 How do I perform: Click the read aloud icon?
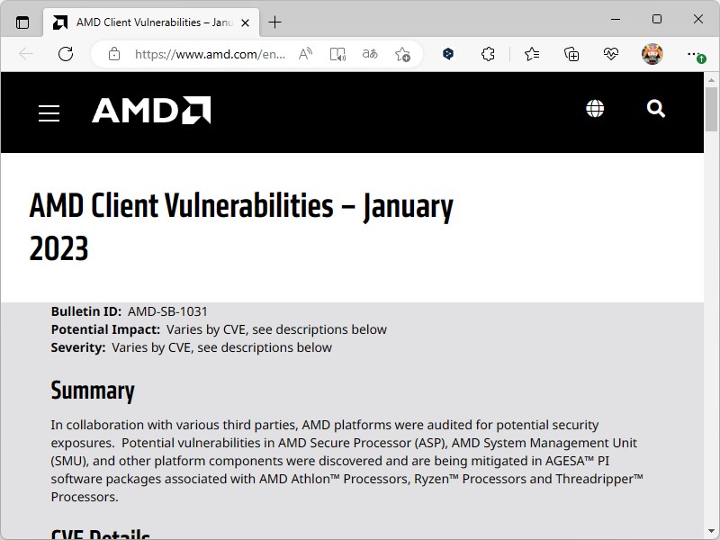click(x=306, y=54)
